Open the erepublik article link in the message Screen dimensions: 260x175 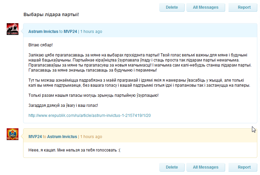coord(89,116)
